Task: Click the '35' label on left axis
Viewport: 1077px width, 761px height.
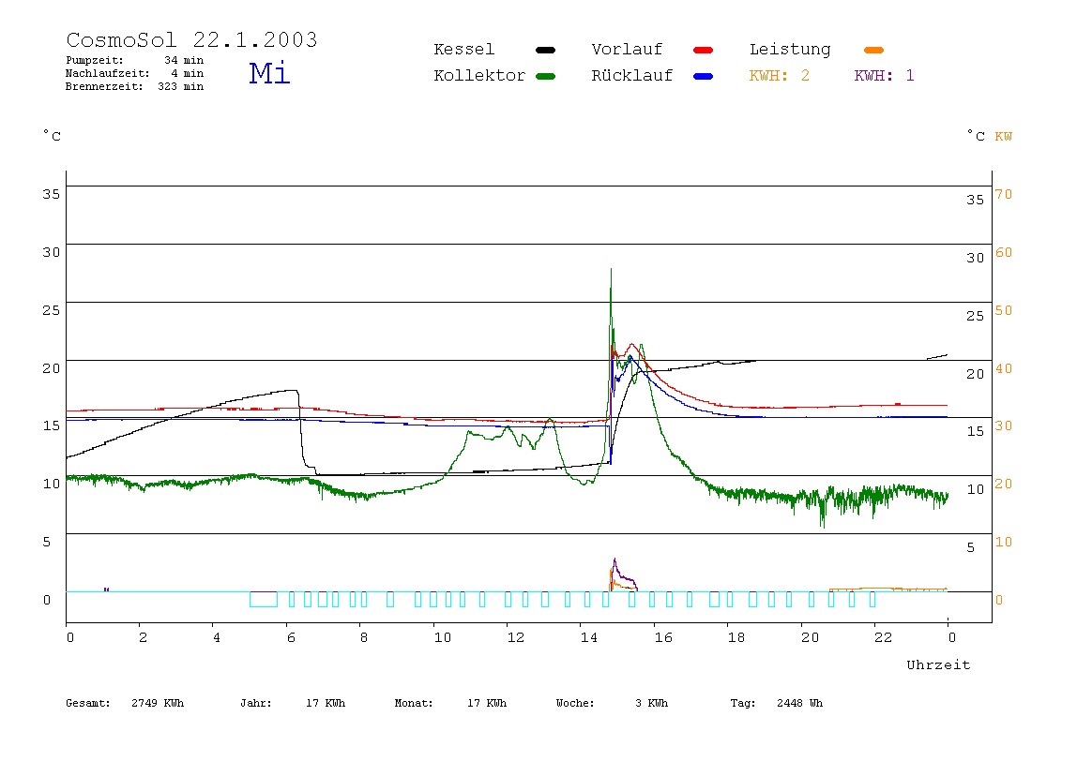Action: click(51, 194)
